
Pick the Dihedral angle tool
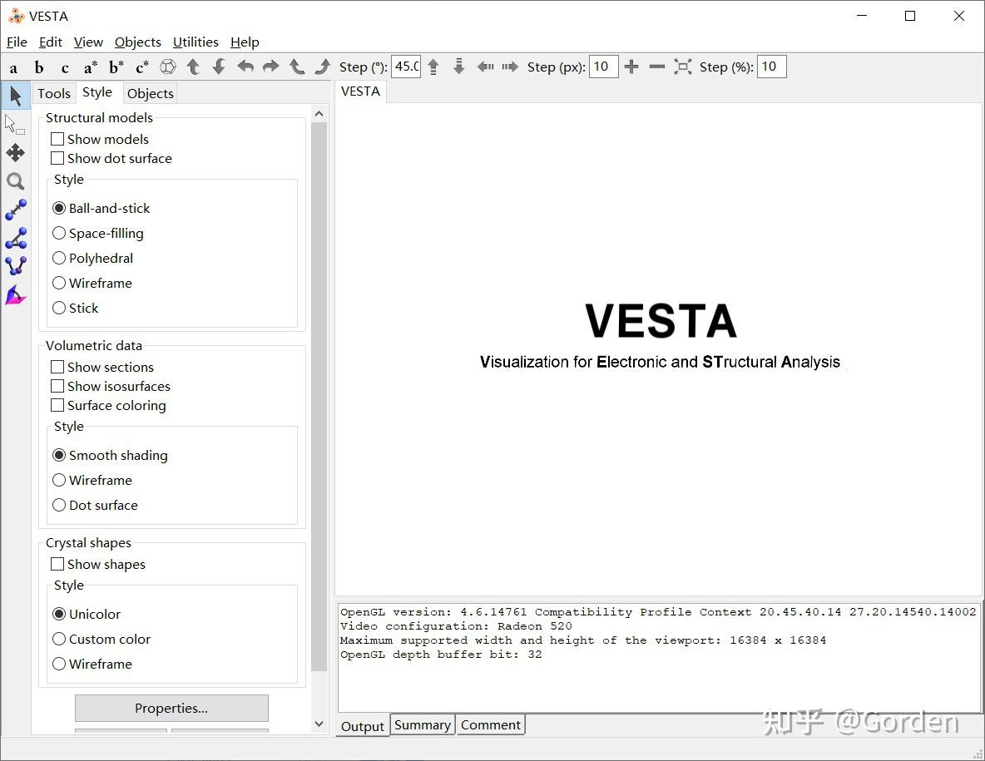pyautogui.click(x=16, y=266)
